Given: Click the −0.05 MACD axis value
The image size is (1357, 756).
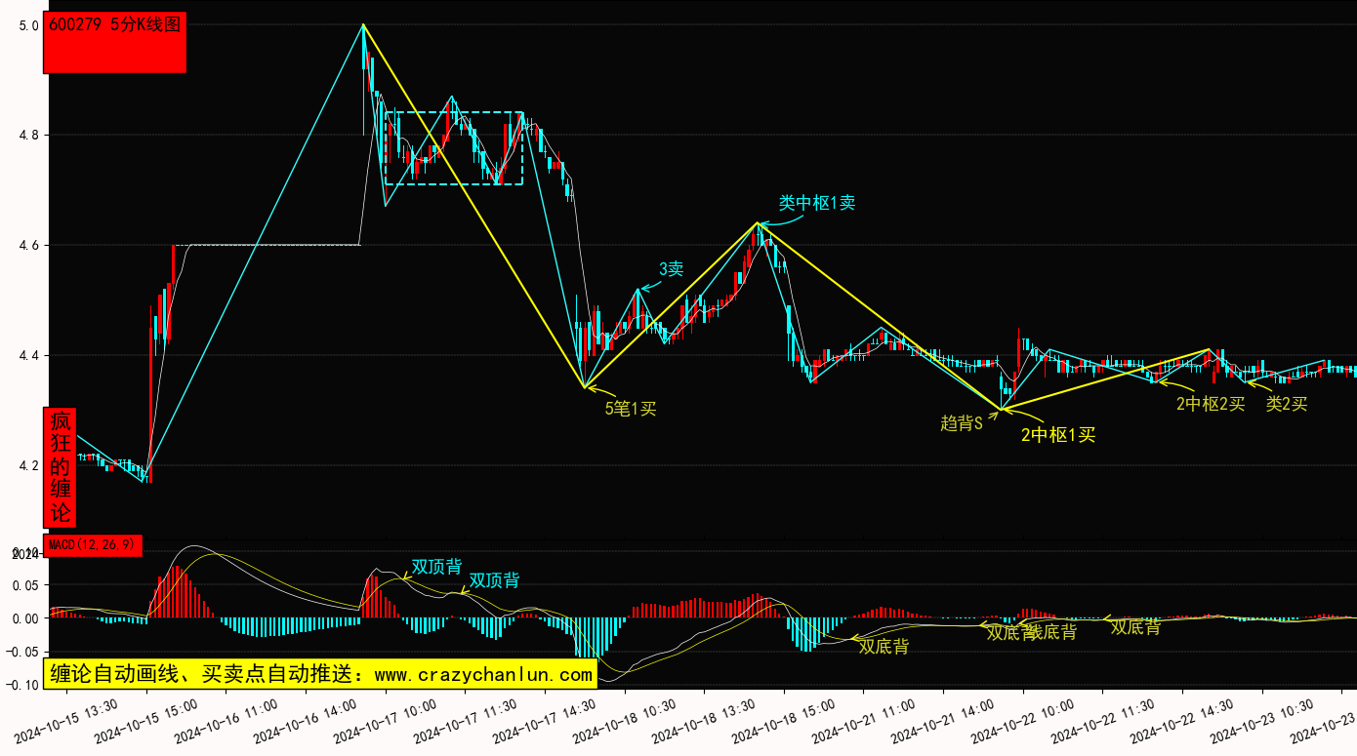Looking at the screenshot, I should 21,652.
